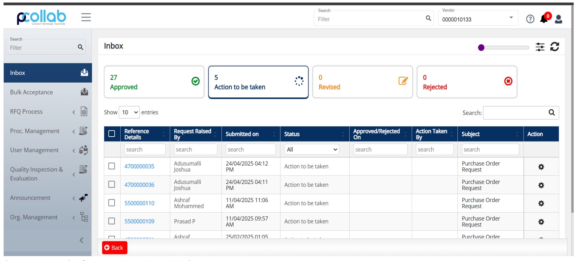This screenshot has width=576, height=261.
Task: Open the Show entries count dropdown
Action: pyautogui.click(x=129, y=112)
